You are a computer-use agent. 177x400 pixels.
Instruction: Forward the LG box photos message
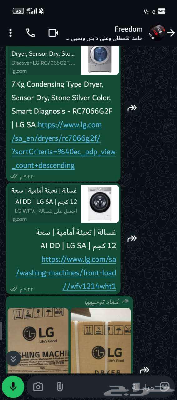(x=144, y=370)
